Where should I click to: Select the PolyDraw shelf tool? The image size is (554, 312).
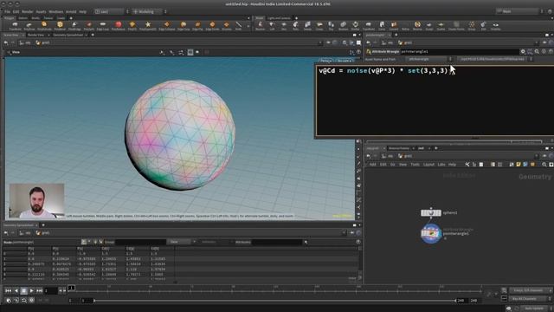point(29,26)
